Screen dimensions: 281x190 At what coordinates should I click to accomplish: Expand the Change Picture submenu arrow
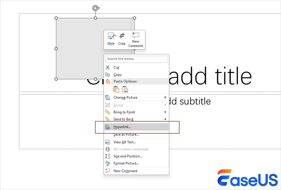[x=165, y=97]
